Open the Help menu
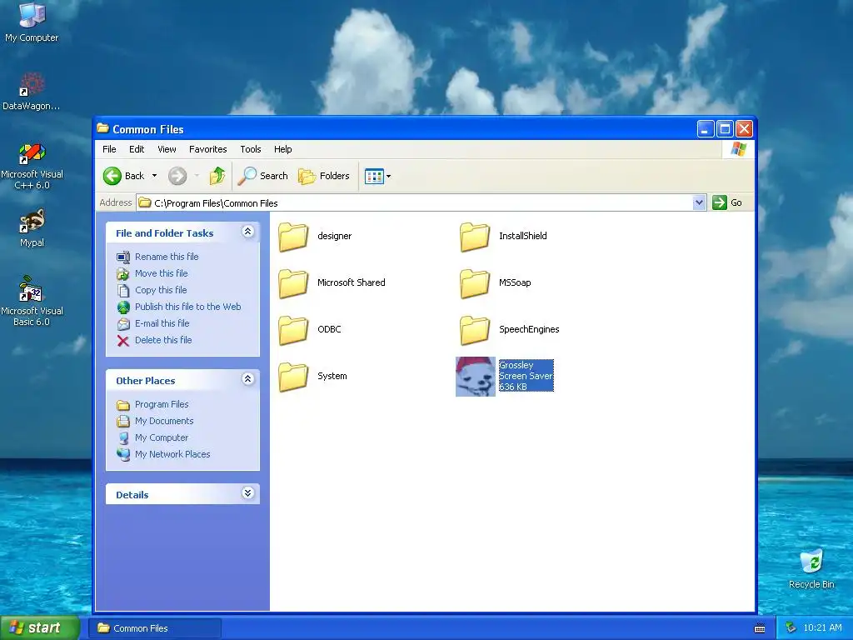 [282, 149]
